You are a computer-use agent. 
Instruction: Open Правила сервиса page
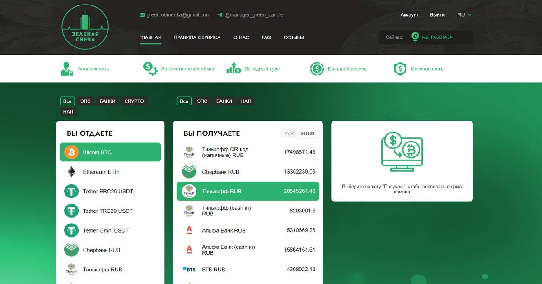point(197,37)
